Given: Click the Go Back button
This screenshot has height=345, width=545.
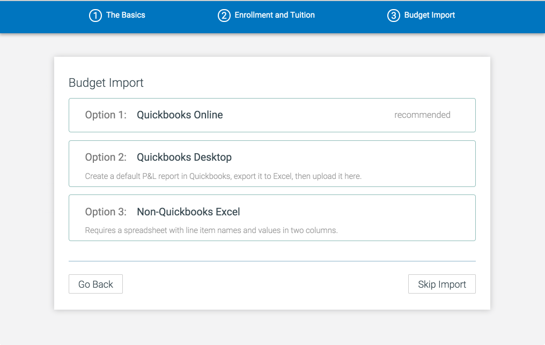Looking at the screenshot, I should [95, 284].
